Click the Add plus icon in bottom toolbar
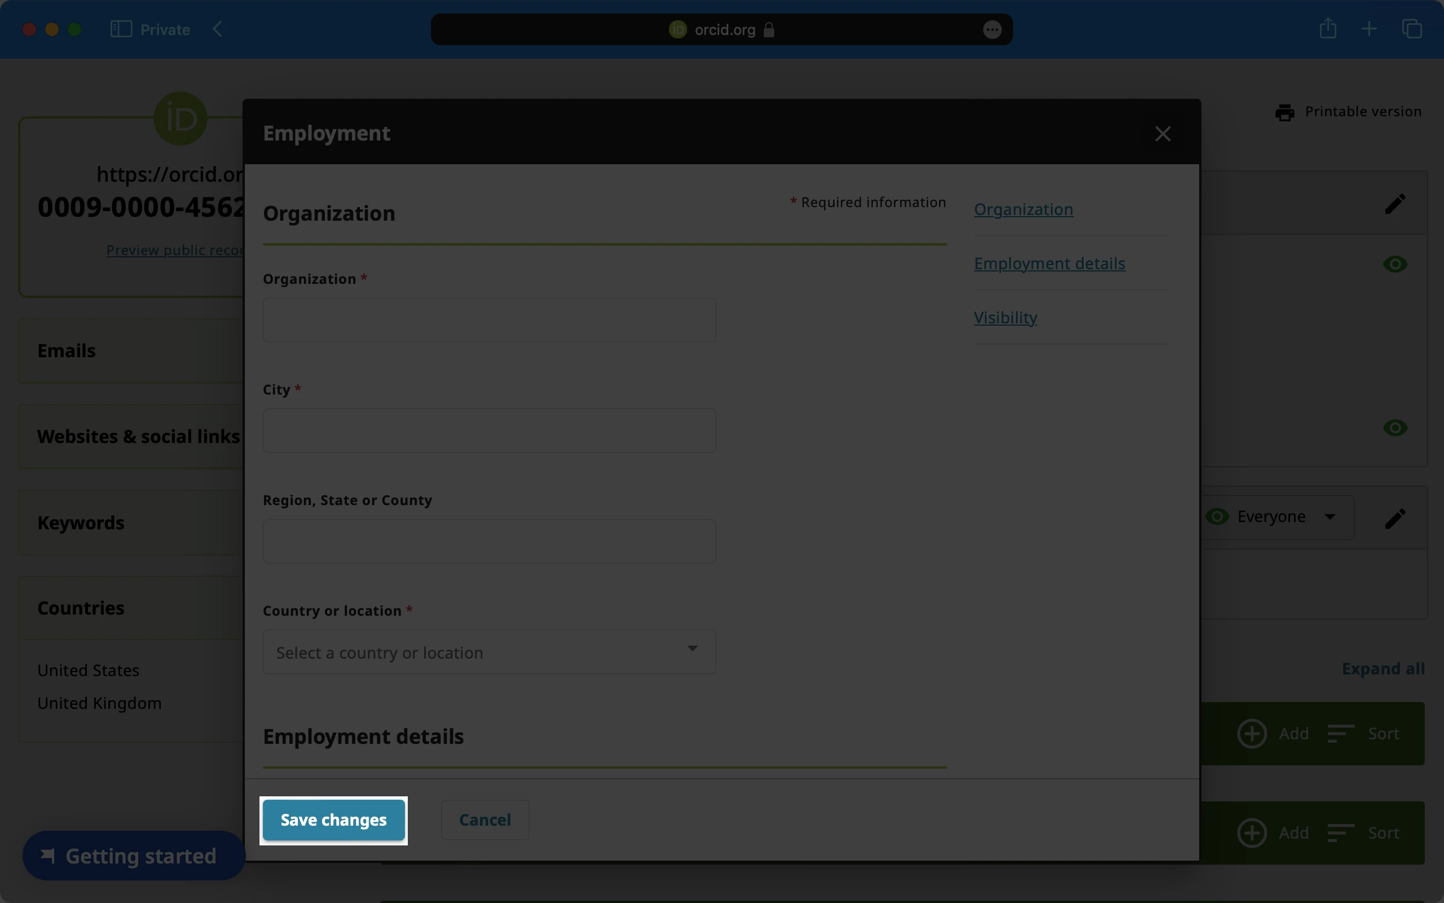The height and width of the screenshot is (903, 1444). (1252, 833)
